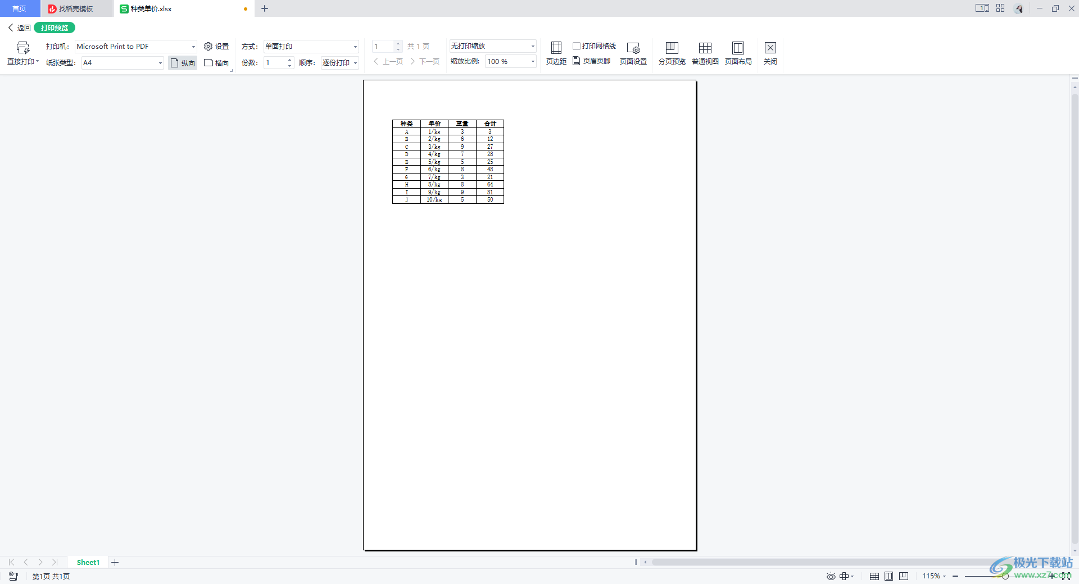Screen dimensions: 1079x584
Task: Click the eye protection mode icon
Action: [831, 576]
